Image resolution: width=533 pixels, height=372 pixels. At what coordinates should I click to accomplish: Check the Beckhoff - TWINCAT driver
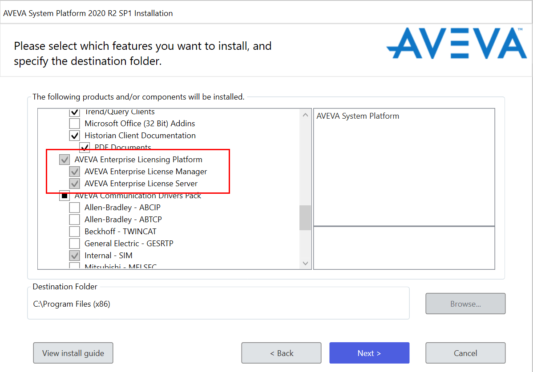(75, 231)
